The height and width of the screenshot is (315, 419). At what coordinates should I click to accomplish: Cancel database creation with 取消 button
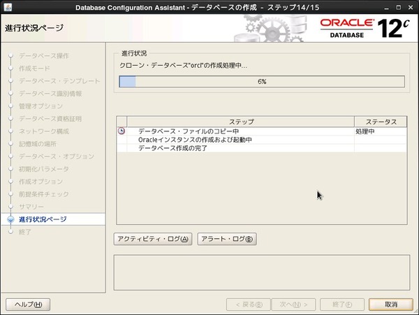click(x=391, y=305)
